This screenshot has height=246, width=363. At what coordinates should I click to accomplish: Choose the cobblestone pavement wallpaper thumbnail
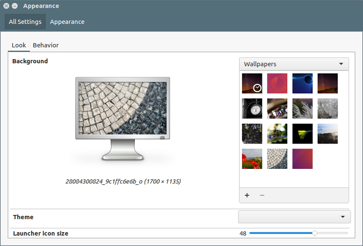pos(277,159)
